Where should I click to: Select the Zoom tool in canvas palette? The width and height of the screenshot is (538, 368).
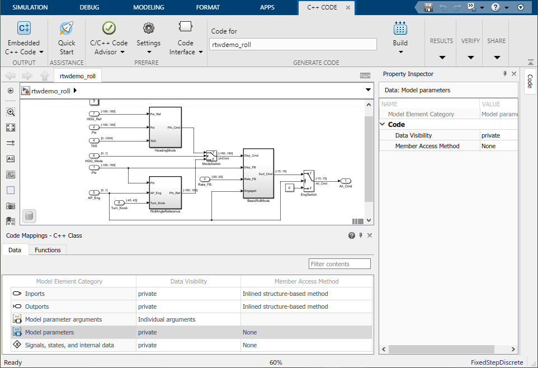pyautogui.click(x=11, y=112)
